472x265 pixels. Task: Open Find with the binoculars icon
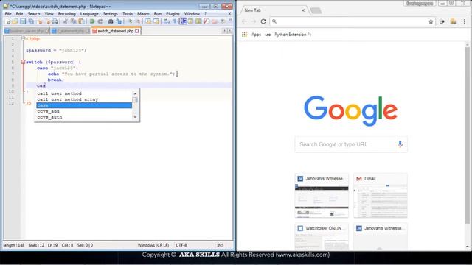coord(111,21)
